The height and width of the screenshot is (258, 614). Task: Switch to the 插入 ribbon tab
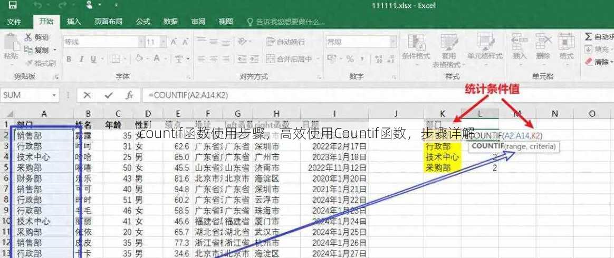74,22
